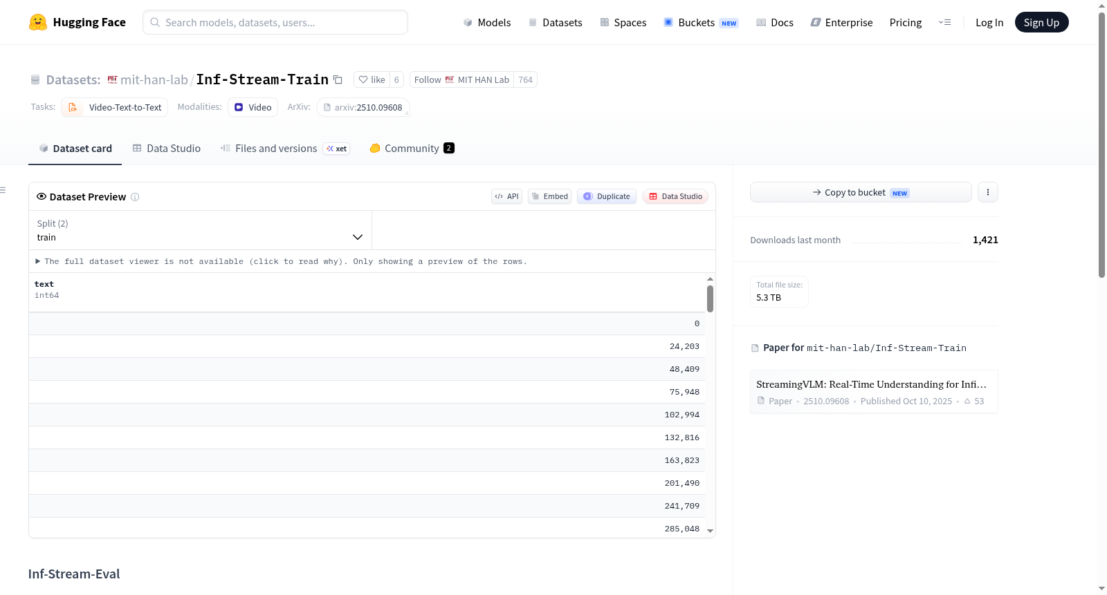Click the preview table scrollbar thumb
Image resolution: width=1107 pixels, height=595 pixels.
710,299
